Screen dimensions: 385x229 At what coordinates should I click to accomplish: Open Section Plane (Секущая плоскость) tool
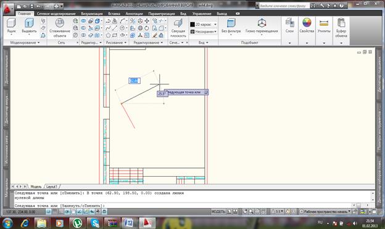point(178,28)
